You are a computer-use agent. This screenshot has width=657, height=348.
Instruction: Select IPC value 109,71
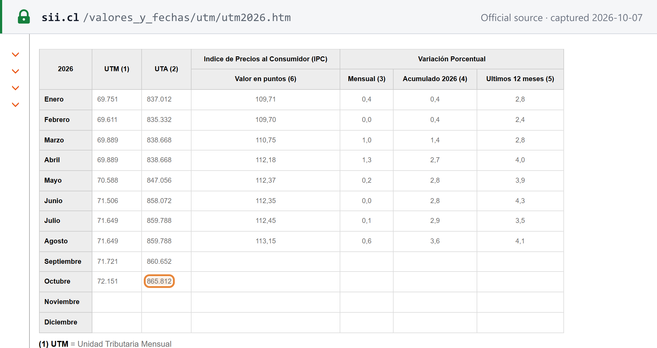[266, 99]
